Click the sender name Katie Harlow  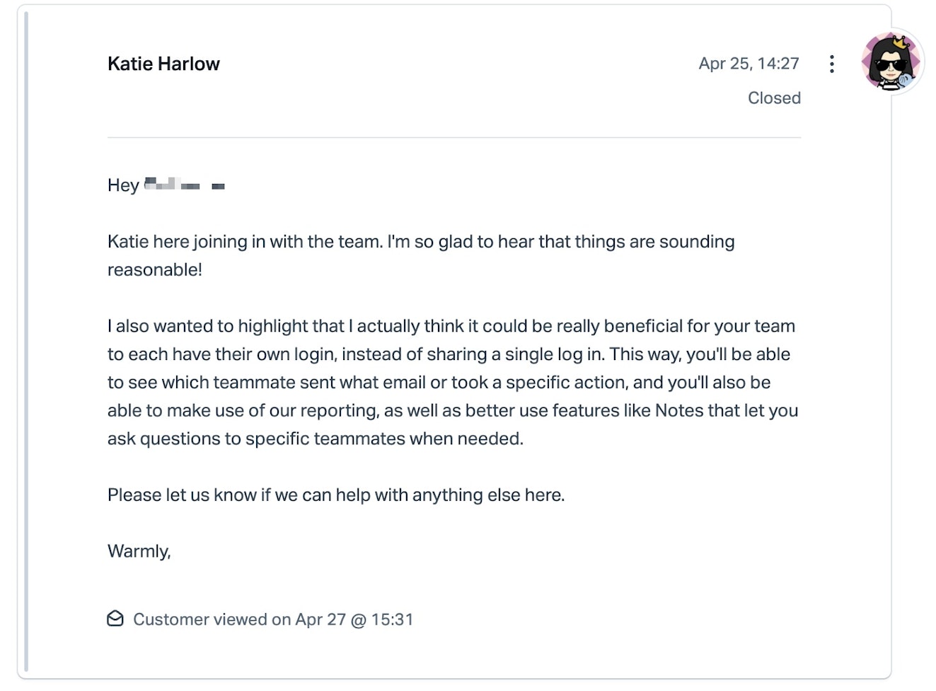pyautogui.click(x=163, y=64)
